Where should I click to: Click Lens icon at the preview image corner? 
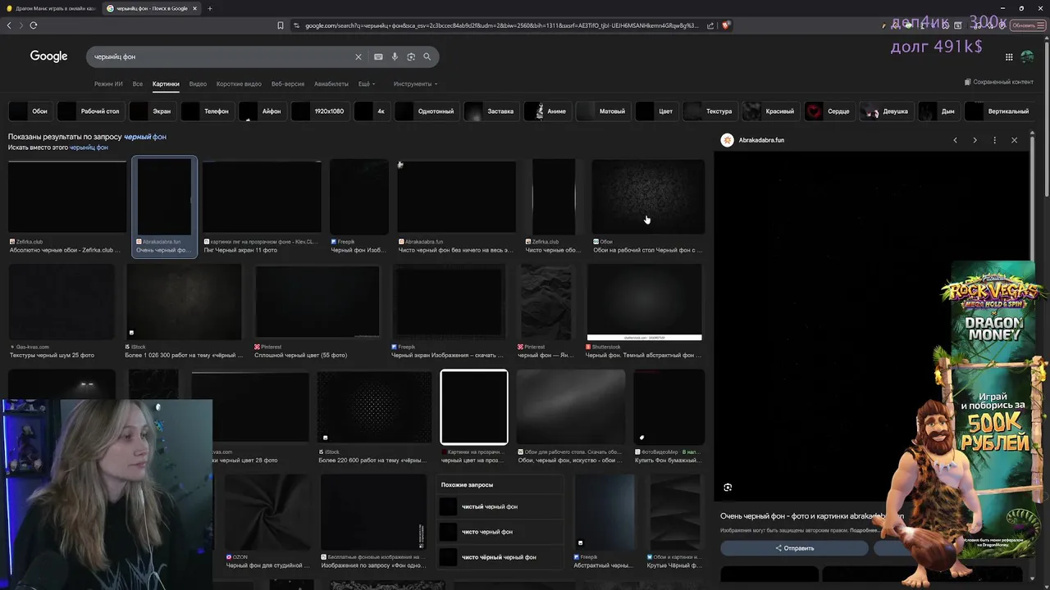pos(728,487)
